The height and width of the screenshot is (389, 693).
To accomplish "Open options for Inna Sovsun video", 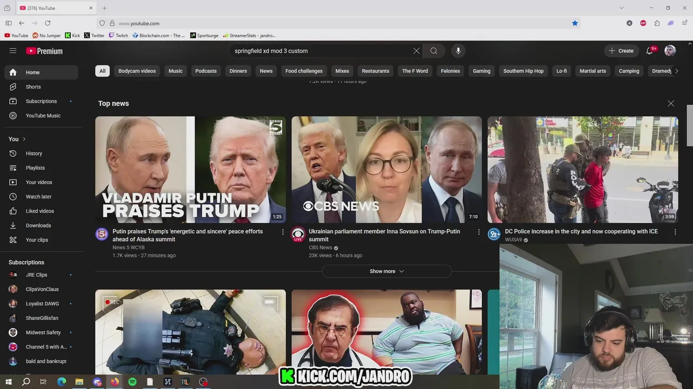I will click(479, 232).
